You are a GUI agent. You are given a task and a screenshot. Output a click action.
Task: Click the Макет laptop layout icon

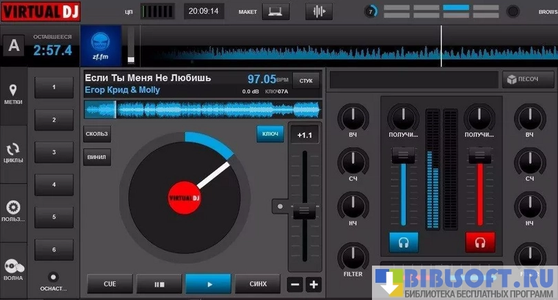point(275,11)
